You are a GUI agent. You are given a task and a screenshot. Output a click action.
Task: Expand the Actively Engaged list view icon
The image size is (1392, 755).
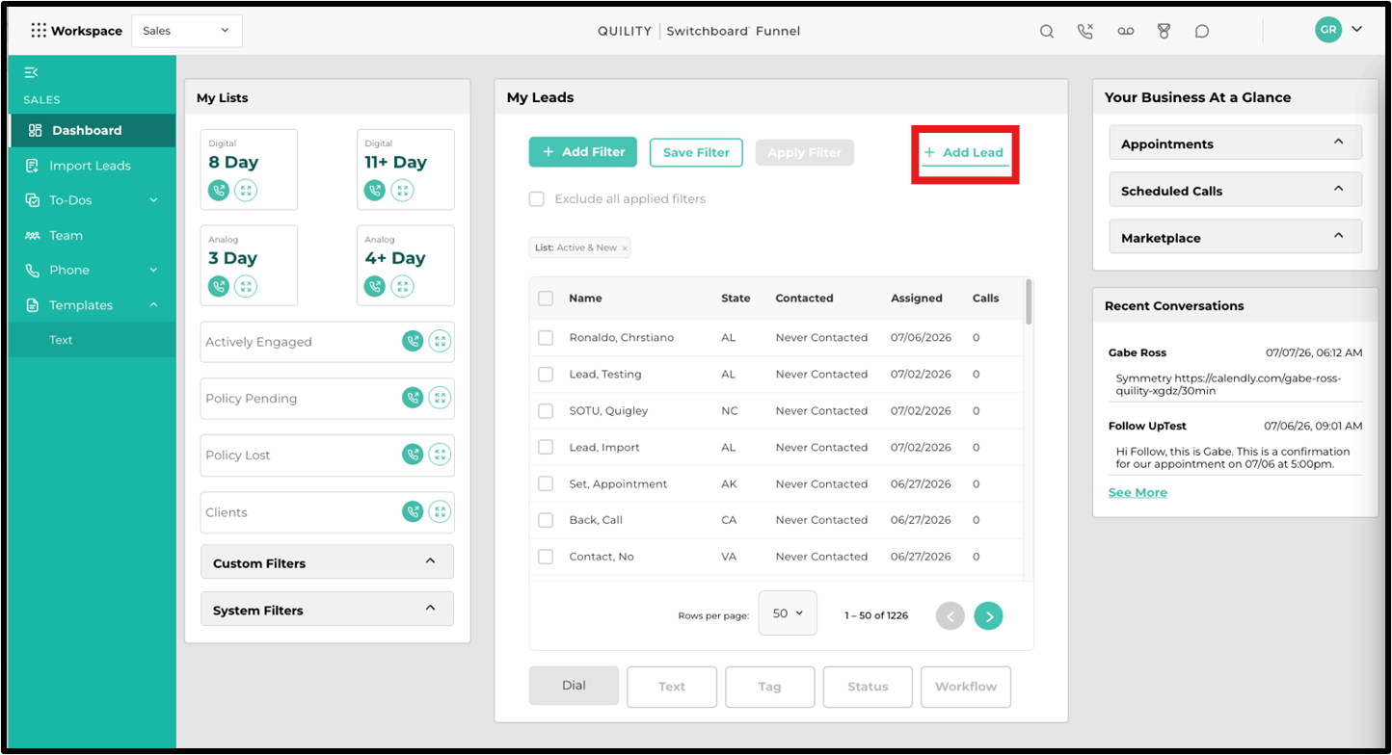click(x=440, y=341)
